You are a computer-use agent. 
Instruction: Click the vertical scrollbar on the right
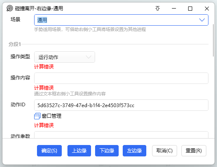[213, 40]
